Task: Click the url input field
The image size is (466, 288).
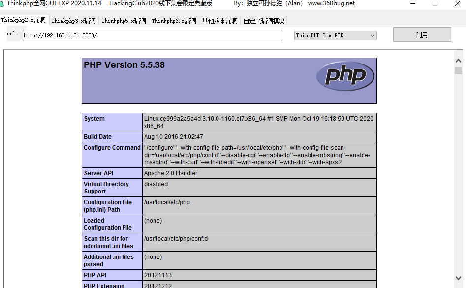Action: click(x=153, y=35)
